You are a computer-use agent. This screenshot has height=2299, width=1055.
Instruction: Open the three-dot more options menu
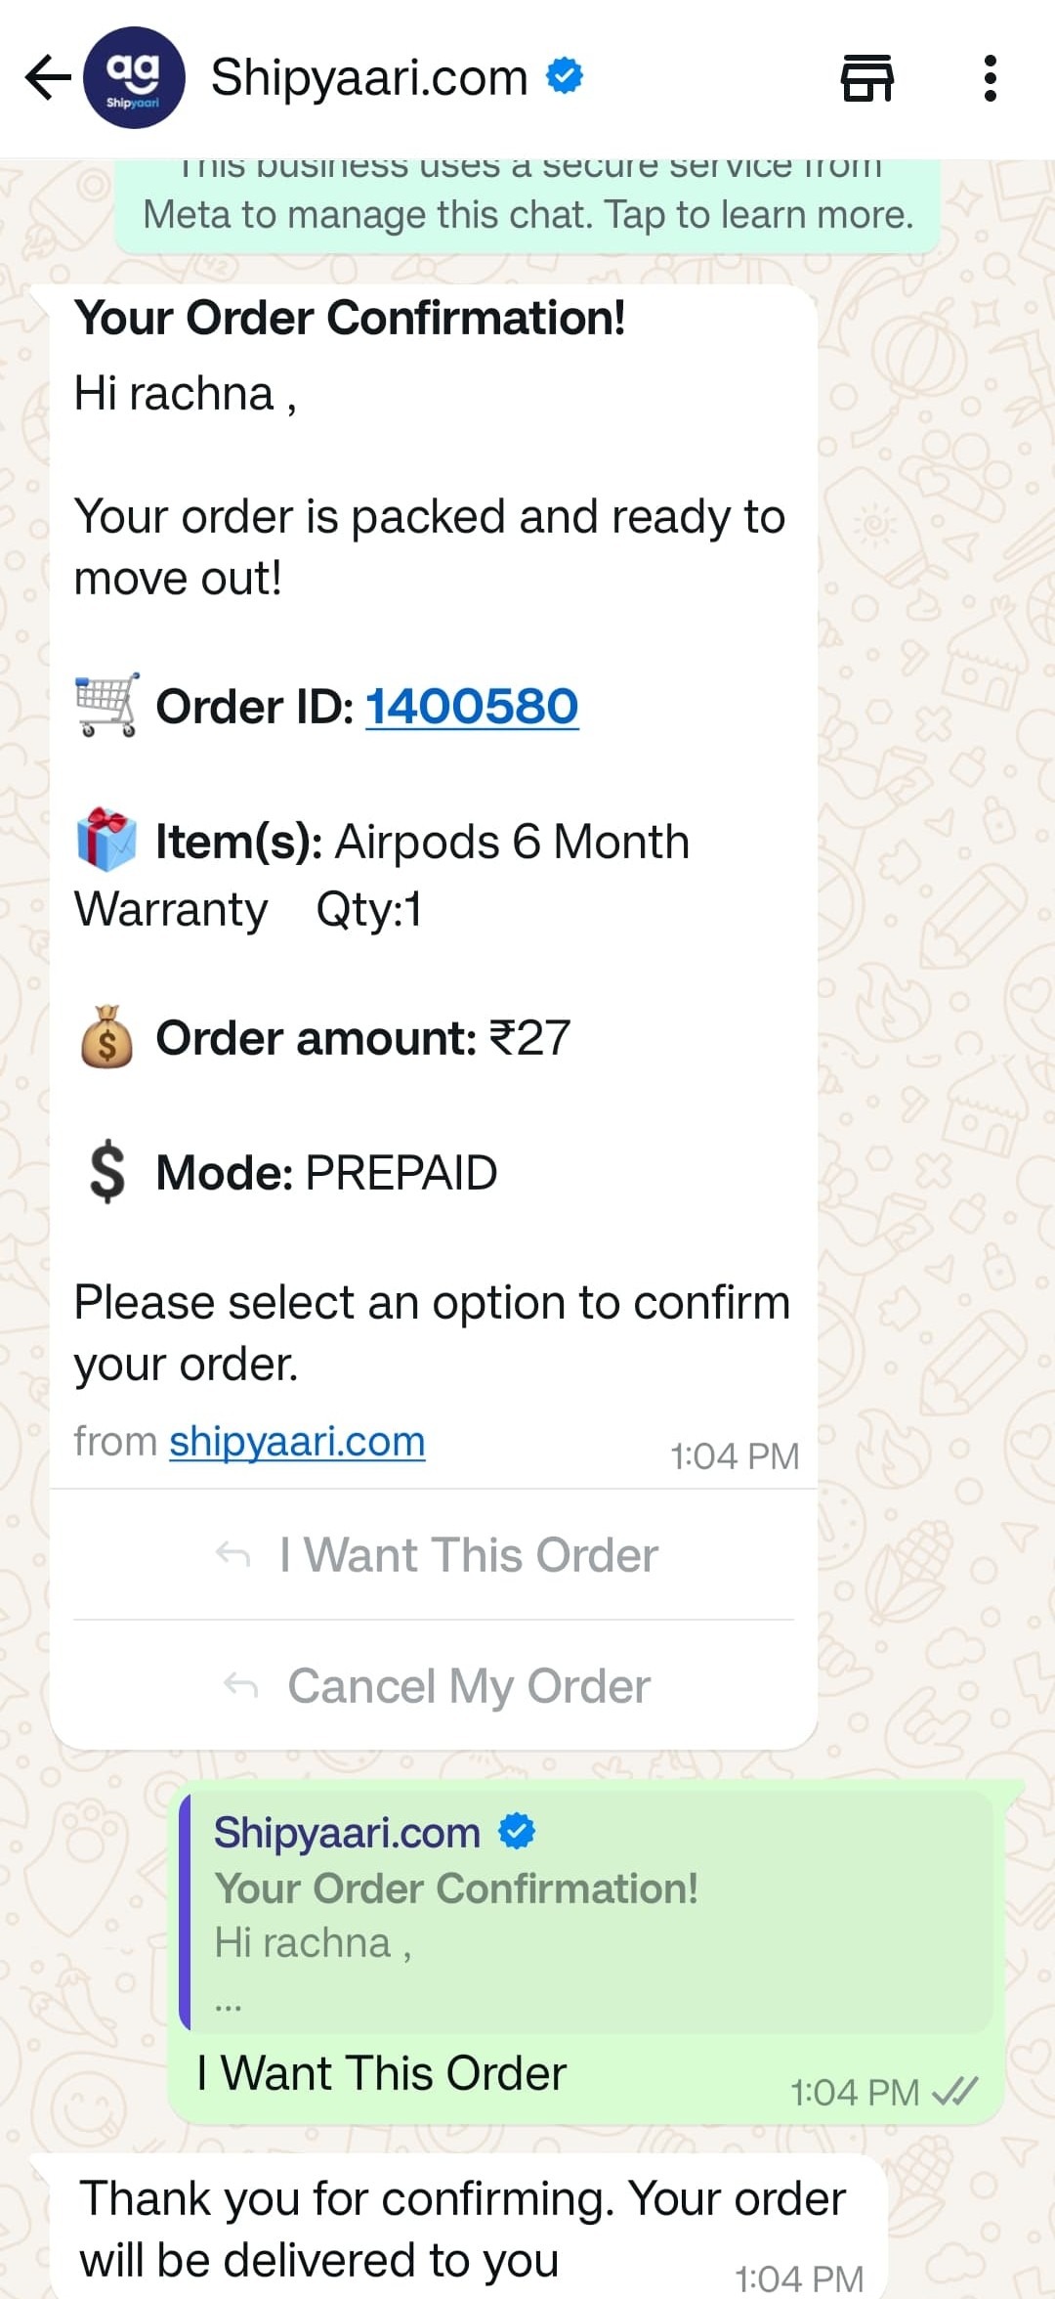(990, 78)
